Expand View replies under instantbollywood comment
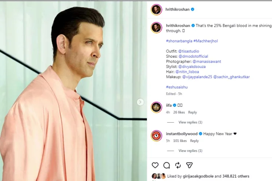The image size is (272, 181). [190, 151]
